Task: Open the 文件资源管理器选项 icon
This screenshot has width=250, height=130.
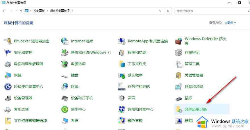Action: pyautogui.click(x=8, y=121)
